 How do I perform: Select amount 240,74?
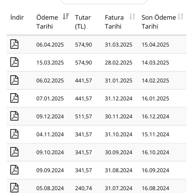click(83, 188)
